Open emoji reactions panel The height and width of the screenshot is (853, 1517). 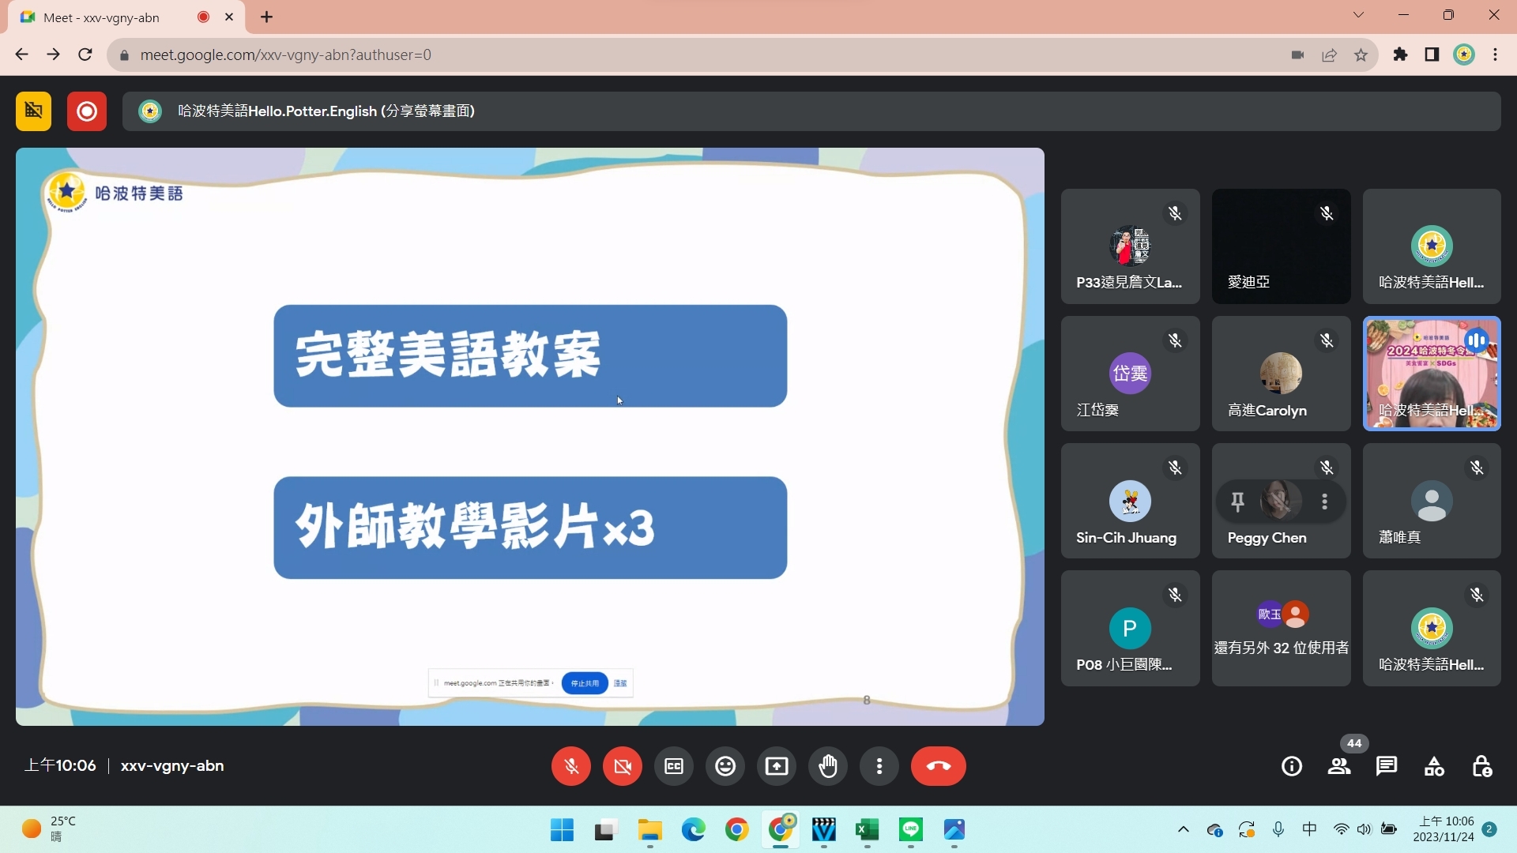pyautogui.click(x=725, y=766)
